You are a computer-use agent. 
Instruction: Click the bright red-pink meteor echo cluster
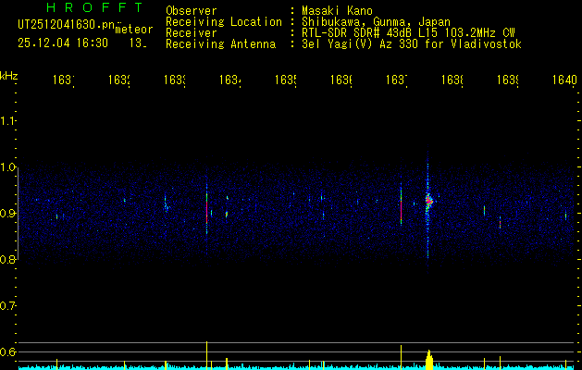[x=428, y=201]
